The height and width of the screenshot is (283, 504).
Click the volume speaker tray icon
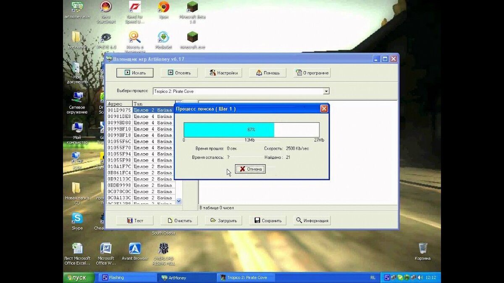[x=420, y=278]
